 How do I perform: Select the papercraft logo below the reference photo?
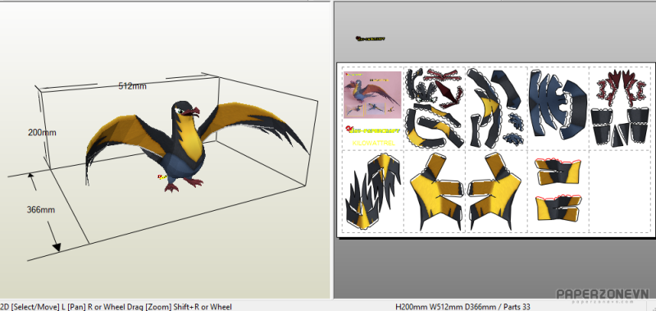click(372, 130)
